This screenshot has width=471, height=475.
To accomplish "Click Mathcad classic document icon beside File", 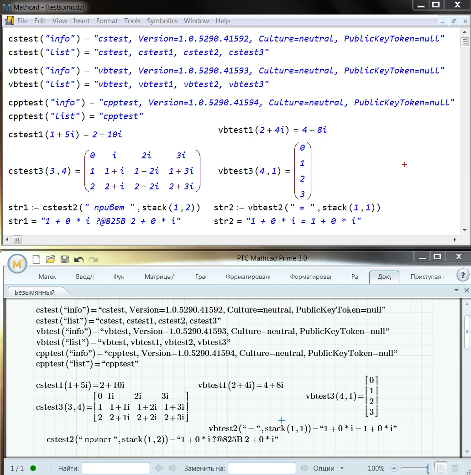I will tap(10, 21).
